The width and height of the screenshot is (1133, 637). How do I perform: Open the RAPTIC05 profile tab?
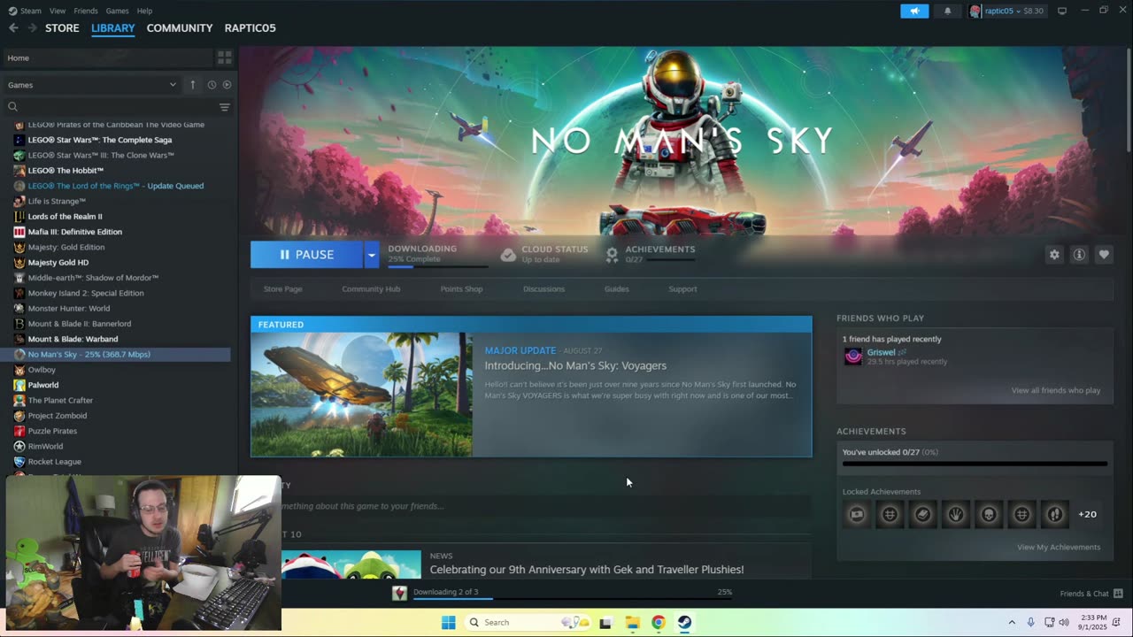pos(250,28)
